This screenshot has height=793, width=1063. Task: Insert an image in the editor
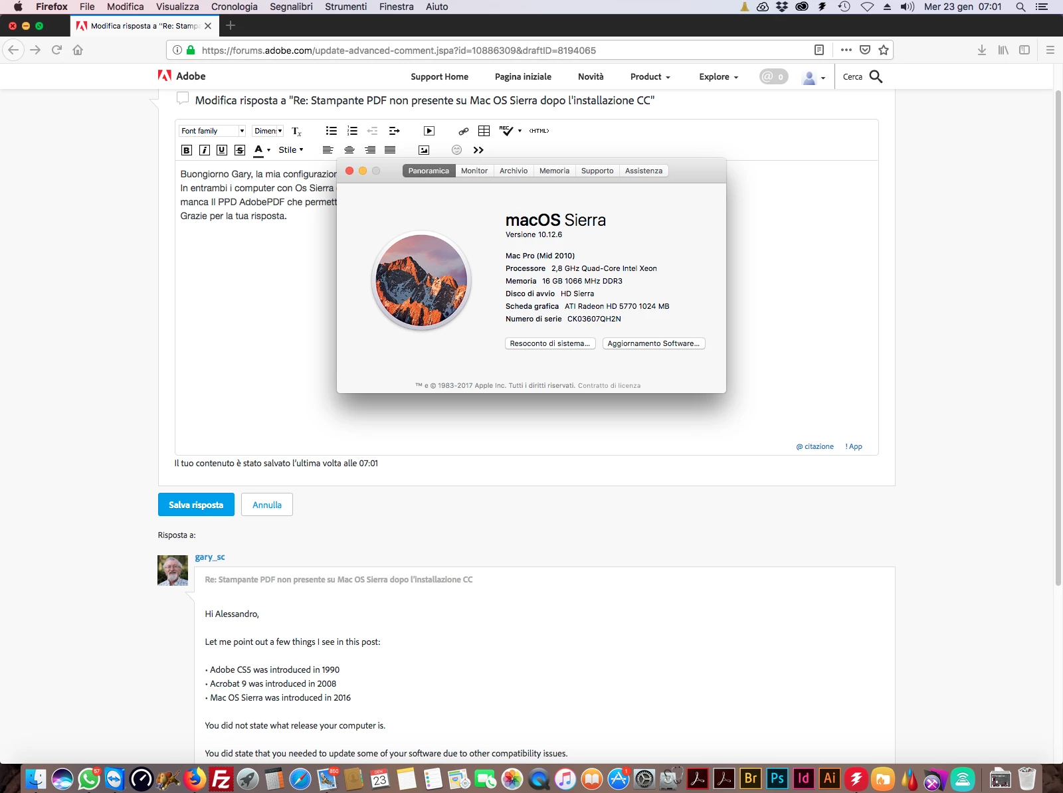(424, 150)
